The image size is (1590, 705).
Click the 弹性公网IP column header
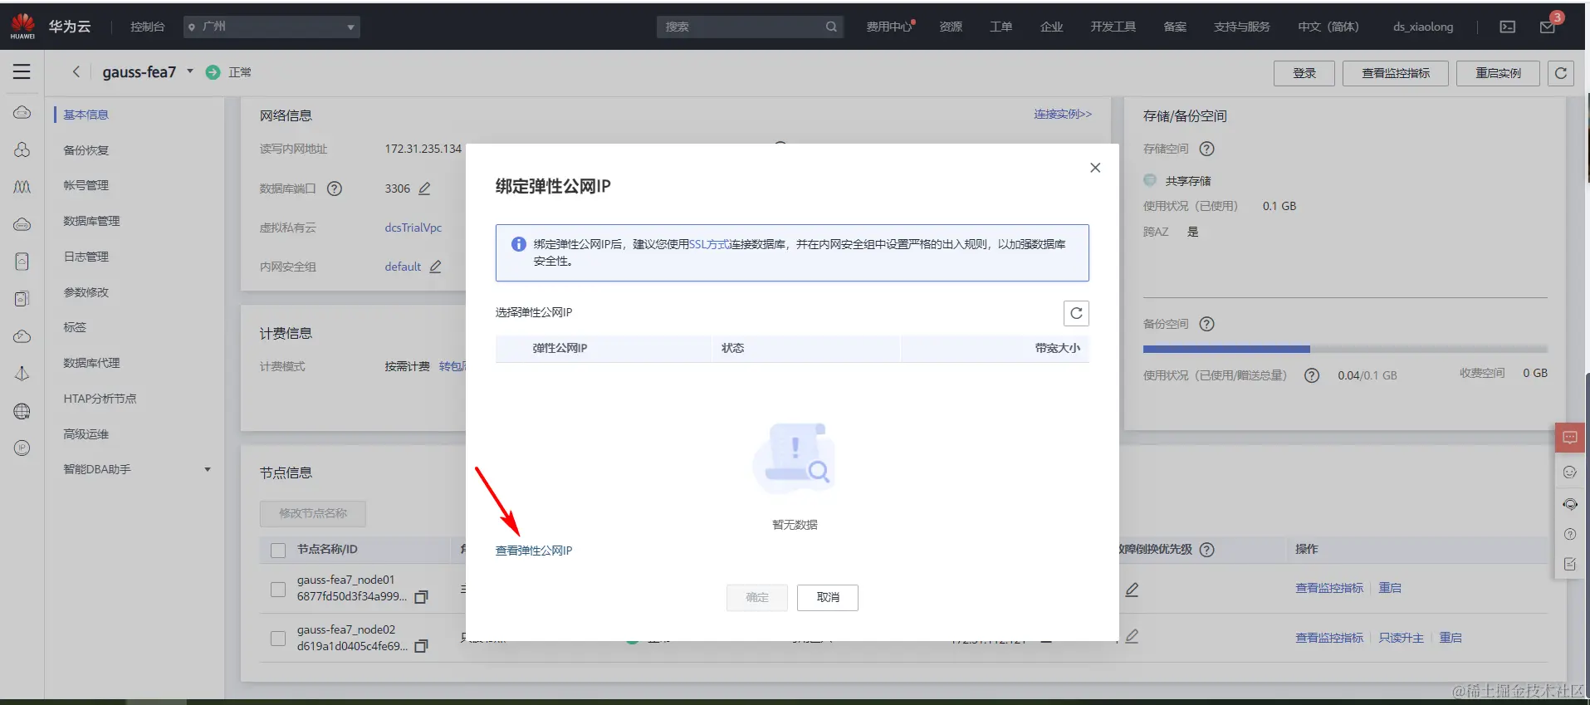[x=560, y=348]
